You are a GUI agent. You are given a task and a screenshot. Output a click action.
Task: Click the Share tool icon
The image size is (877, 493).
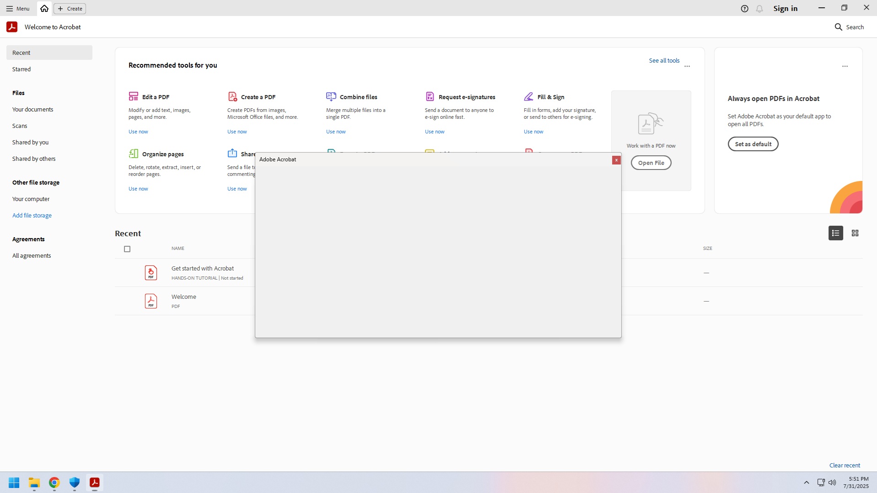[232, 153]
